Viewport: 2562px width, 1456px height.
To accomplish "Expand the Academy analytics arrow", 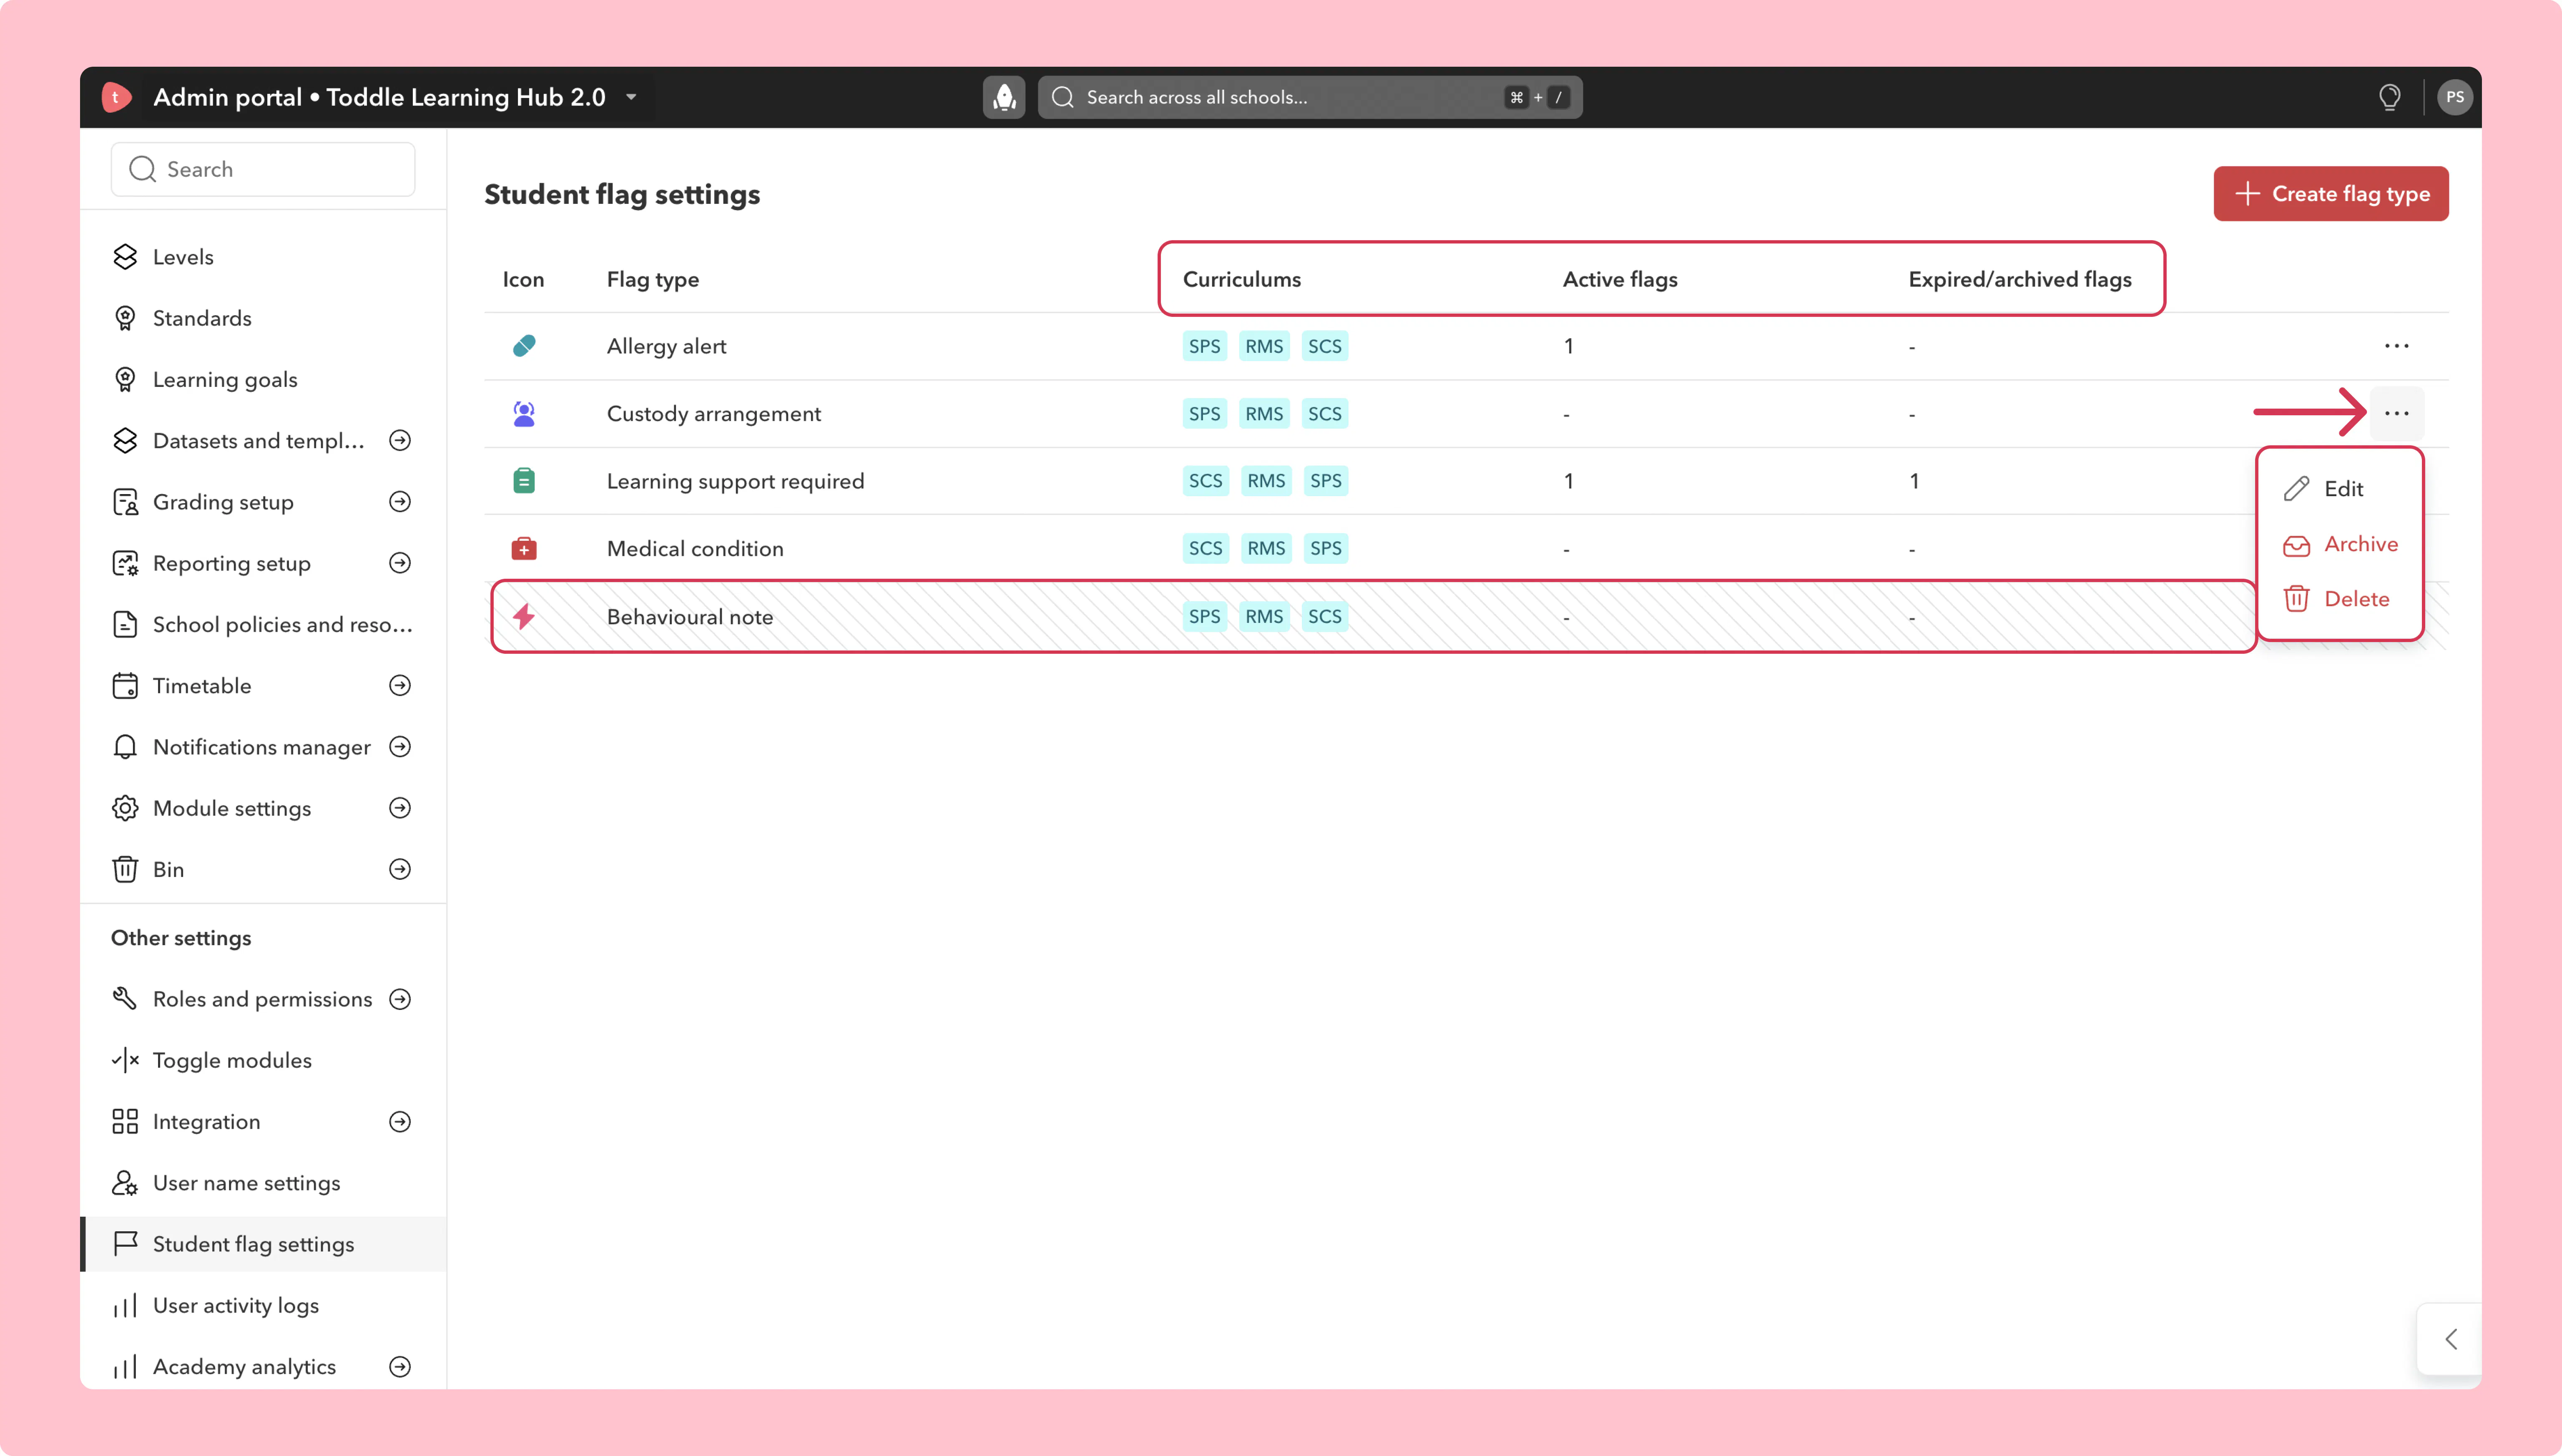I will click(400, 1367).
